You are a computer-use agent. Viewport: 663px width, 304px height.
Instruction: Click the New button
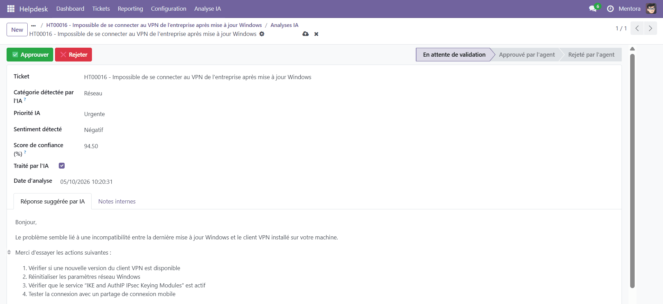pos(17,30)
